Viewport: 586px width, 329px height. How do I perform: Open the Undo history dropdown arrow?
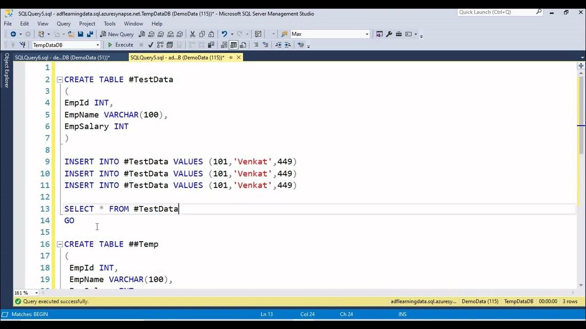[x=232, y=34]
